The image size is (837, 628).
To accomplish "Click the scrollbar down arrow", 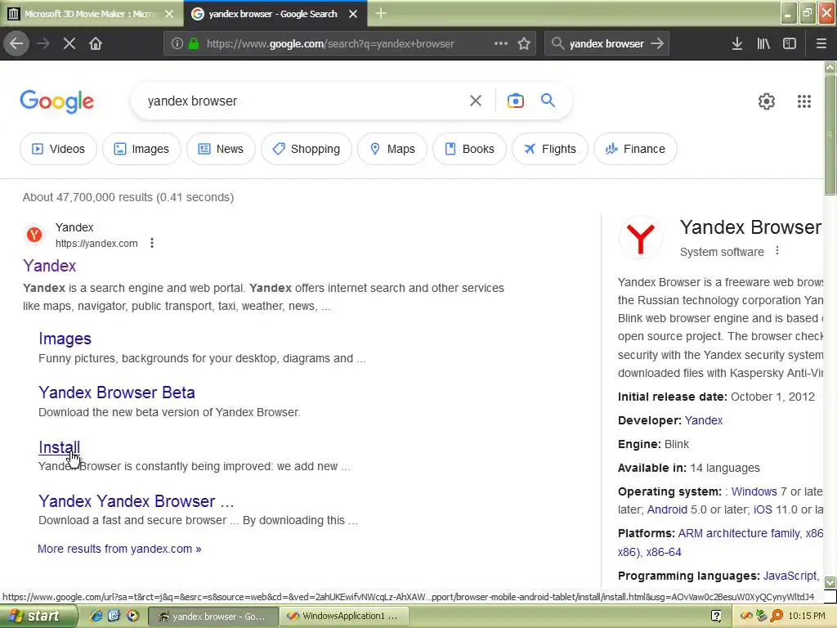I will point(830,581).
